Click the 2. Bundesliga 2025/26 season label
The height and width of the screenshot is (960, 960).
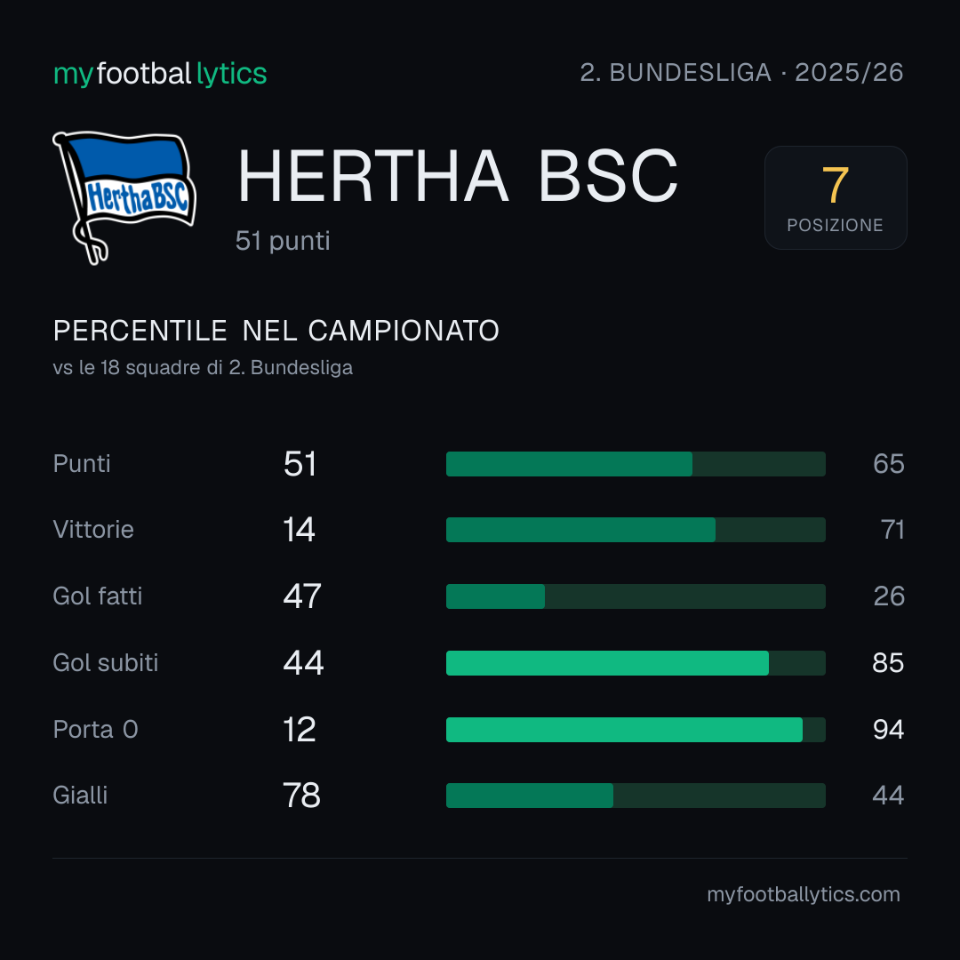[741, 73]
